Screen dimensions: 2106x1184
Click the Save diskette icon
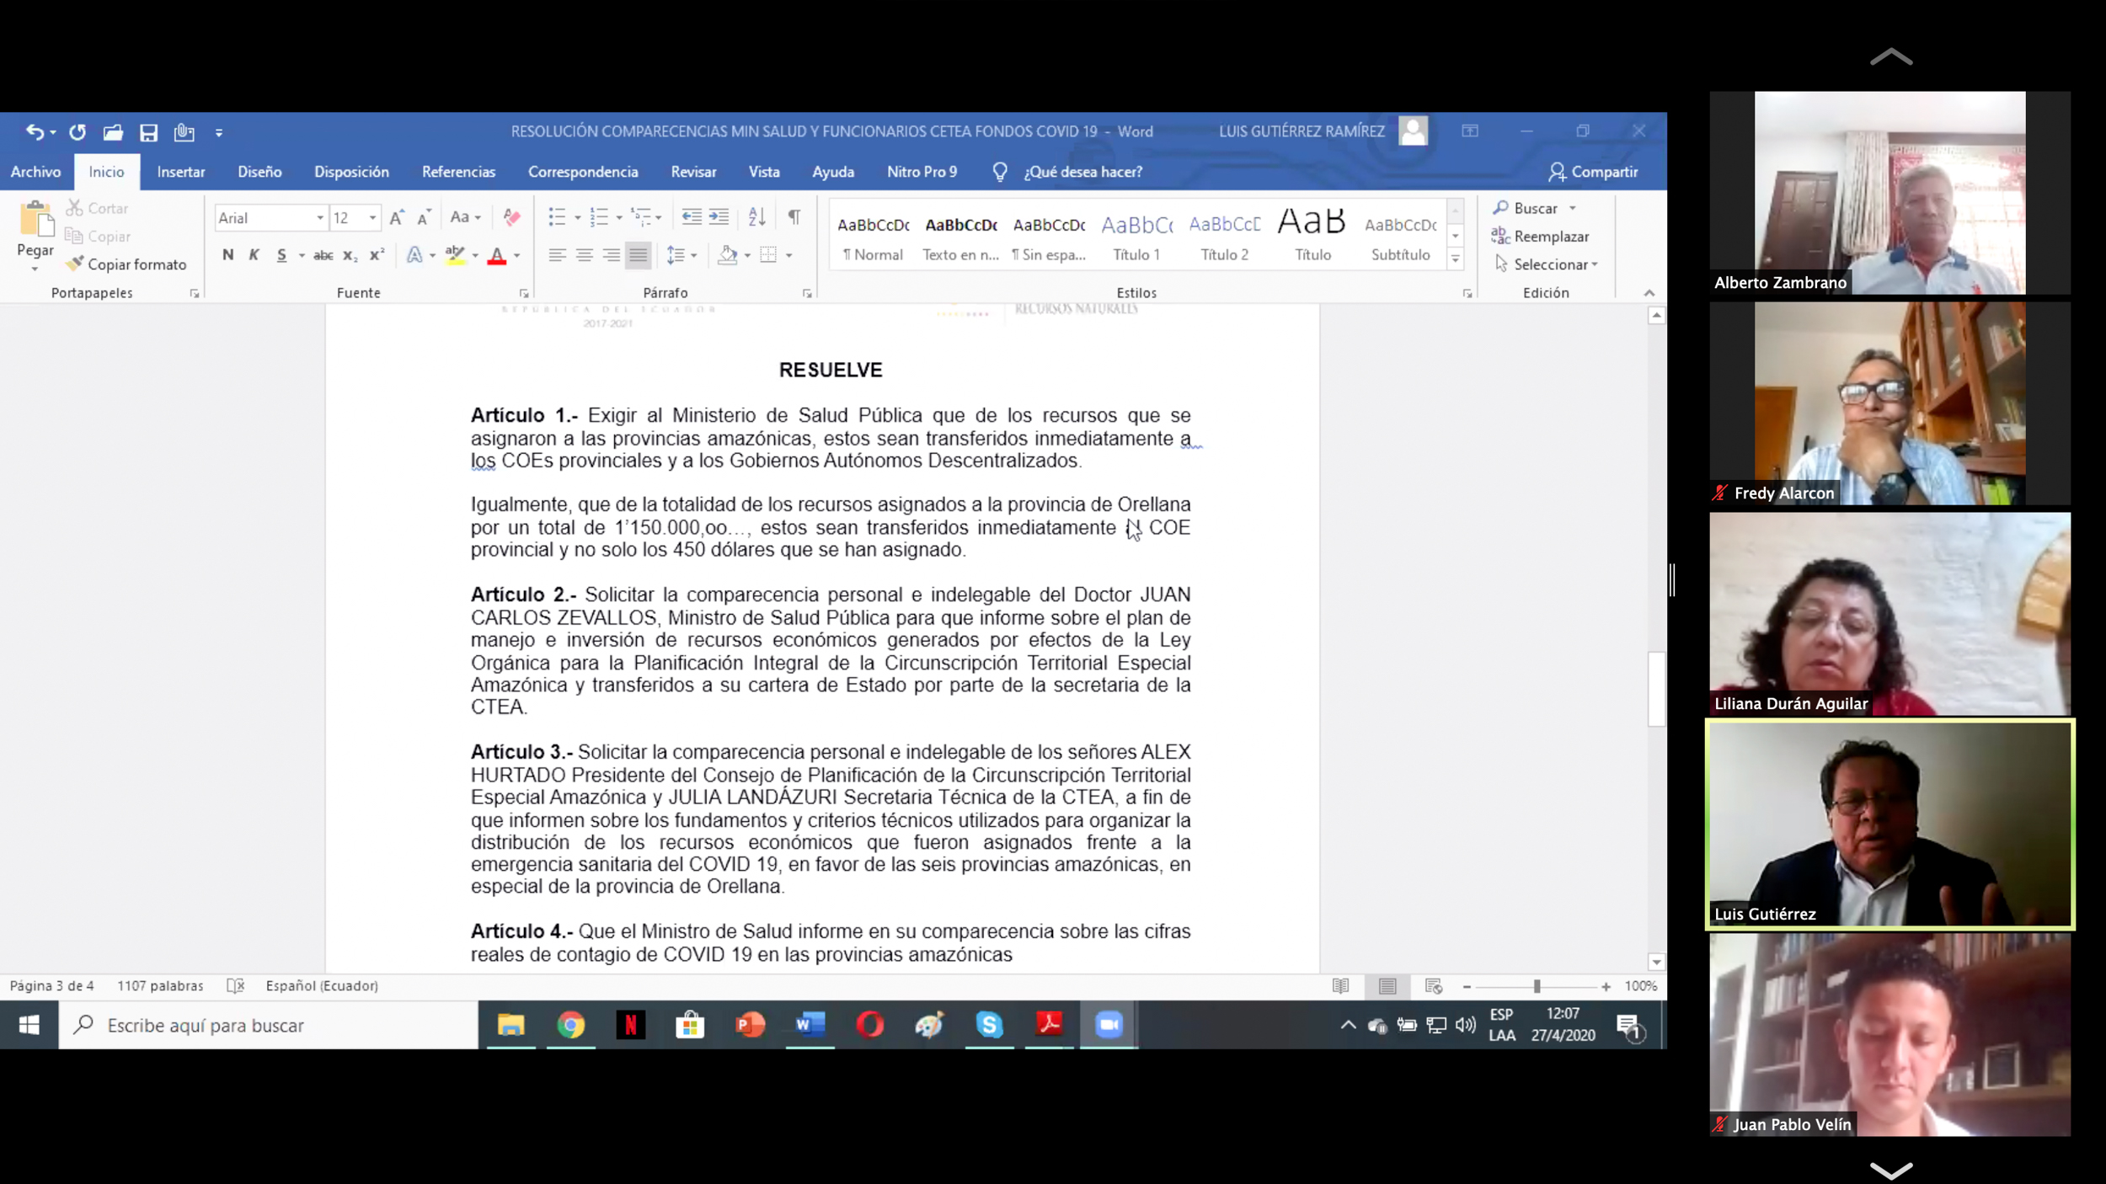pos(149,132)
